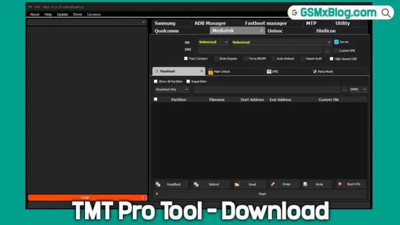Click the End Address column header

click(x=280, y=100)
